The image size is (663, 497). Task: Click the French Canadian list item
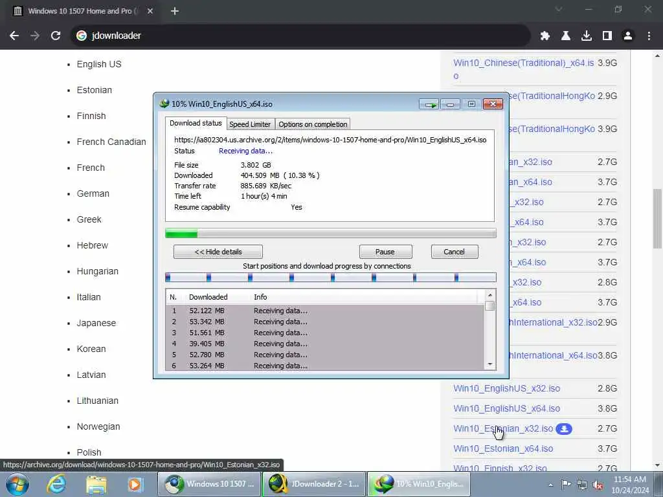pyautogui.click(x=111, y=142)
